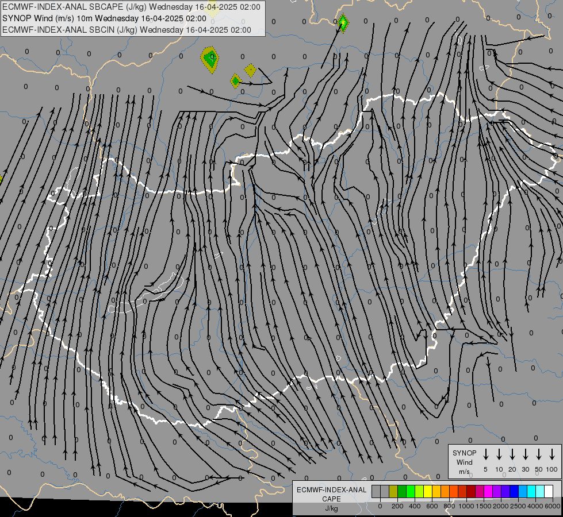Click the bright green-yellow CAPE blob near top border
563x517 pixels.
(x=343, y=24)
